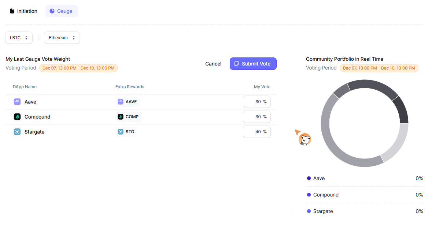
Task: Click the AAVE extra rewards token icon
Action: [x=121, y=102]
